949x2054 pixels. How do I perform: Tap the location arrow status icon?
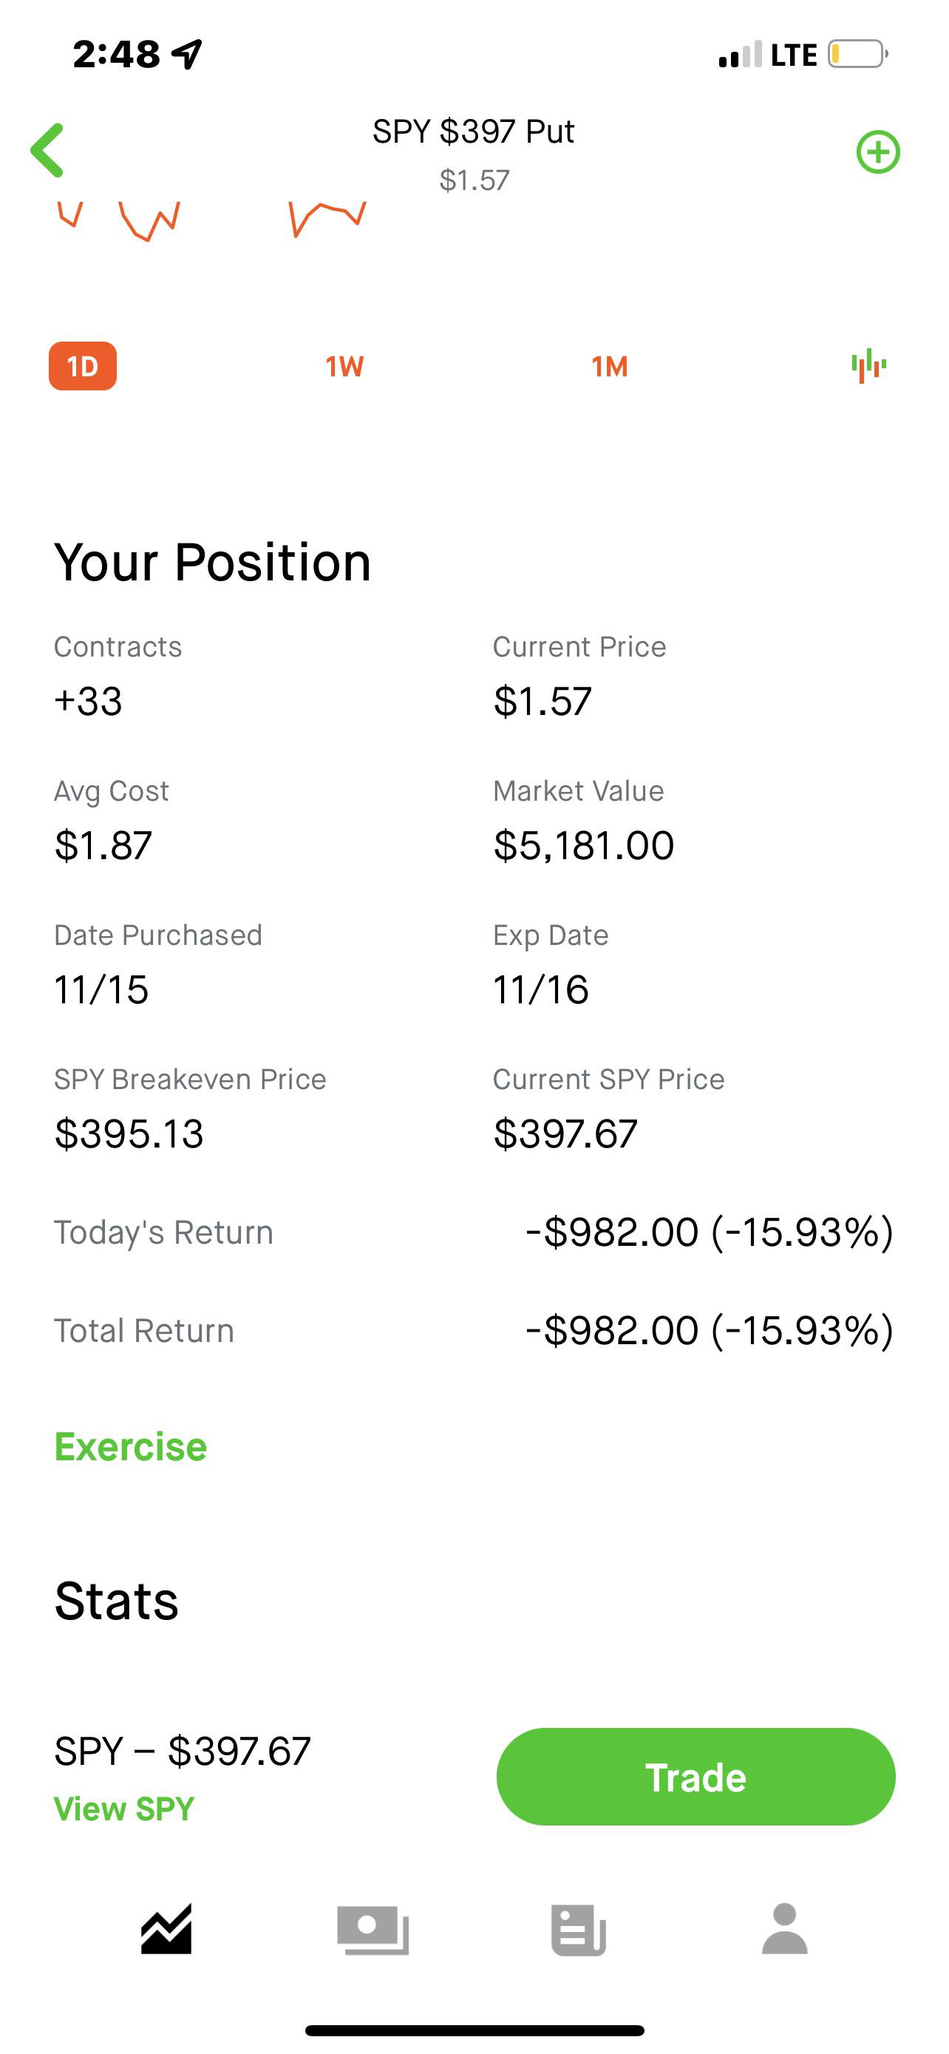point(188,54)
